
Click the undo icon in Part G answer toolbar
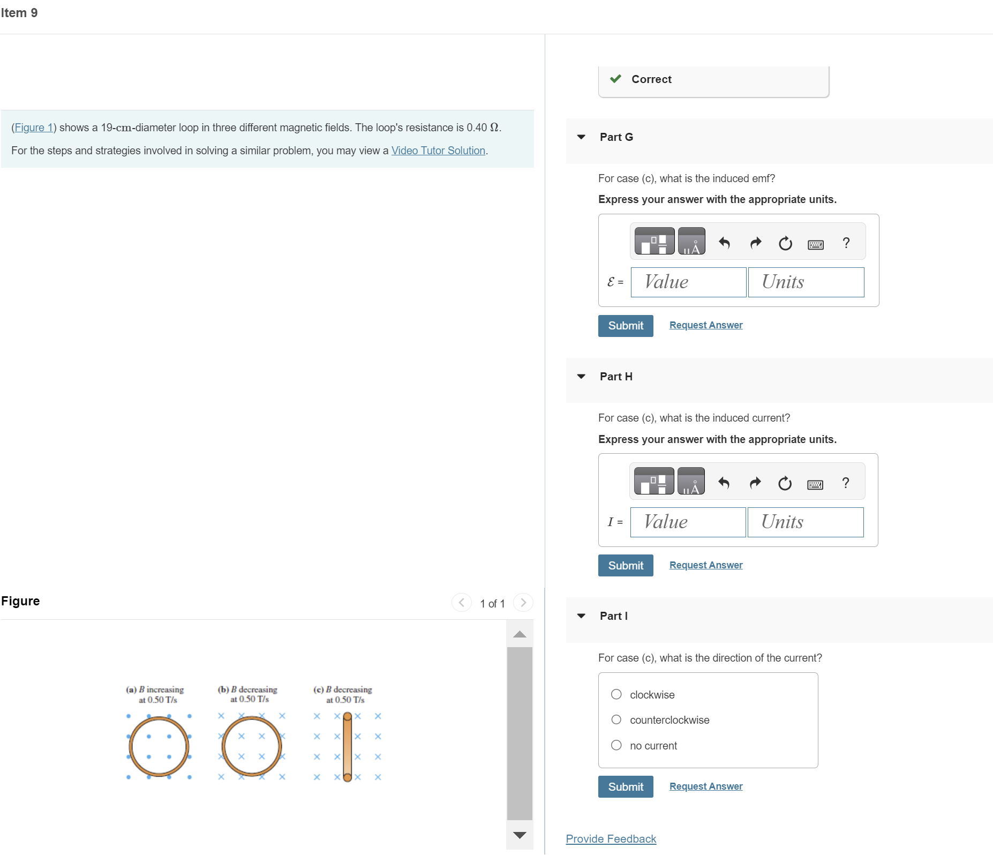(x=726, y=243)
